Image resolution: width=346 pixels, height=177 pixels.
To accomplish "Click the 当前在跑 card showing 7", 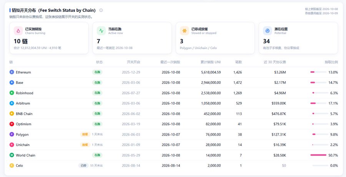I will [132, 38].
